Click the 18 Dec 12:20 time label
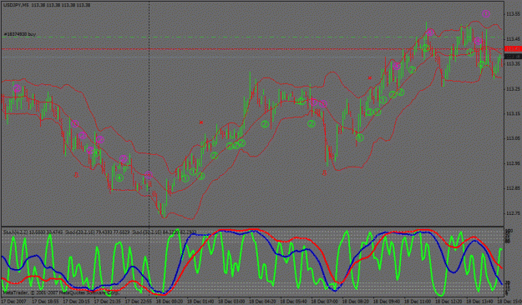The image size is (522, 305). pos(449,302)
